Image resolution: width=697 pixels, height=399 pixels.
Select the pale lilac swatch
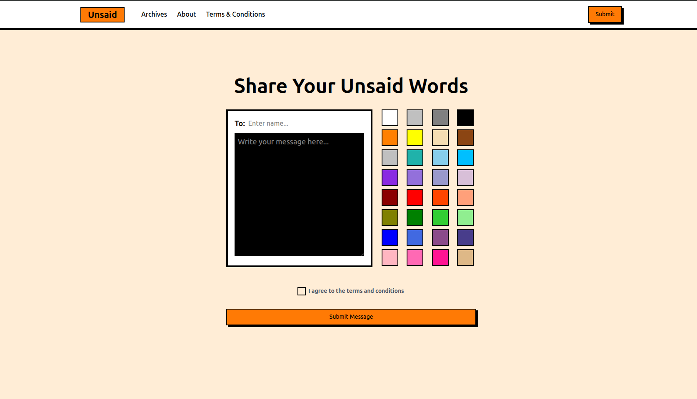(465, 178)
